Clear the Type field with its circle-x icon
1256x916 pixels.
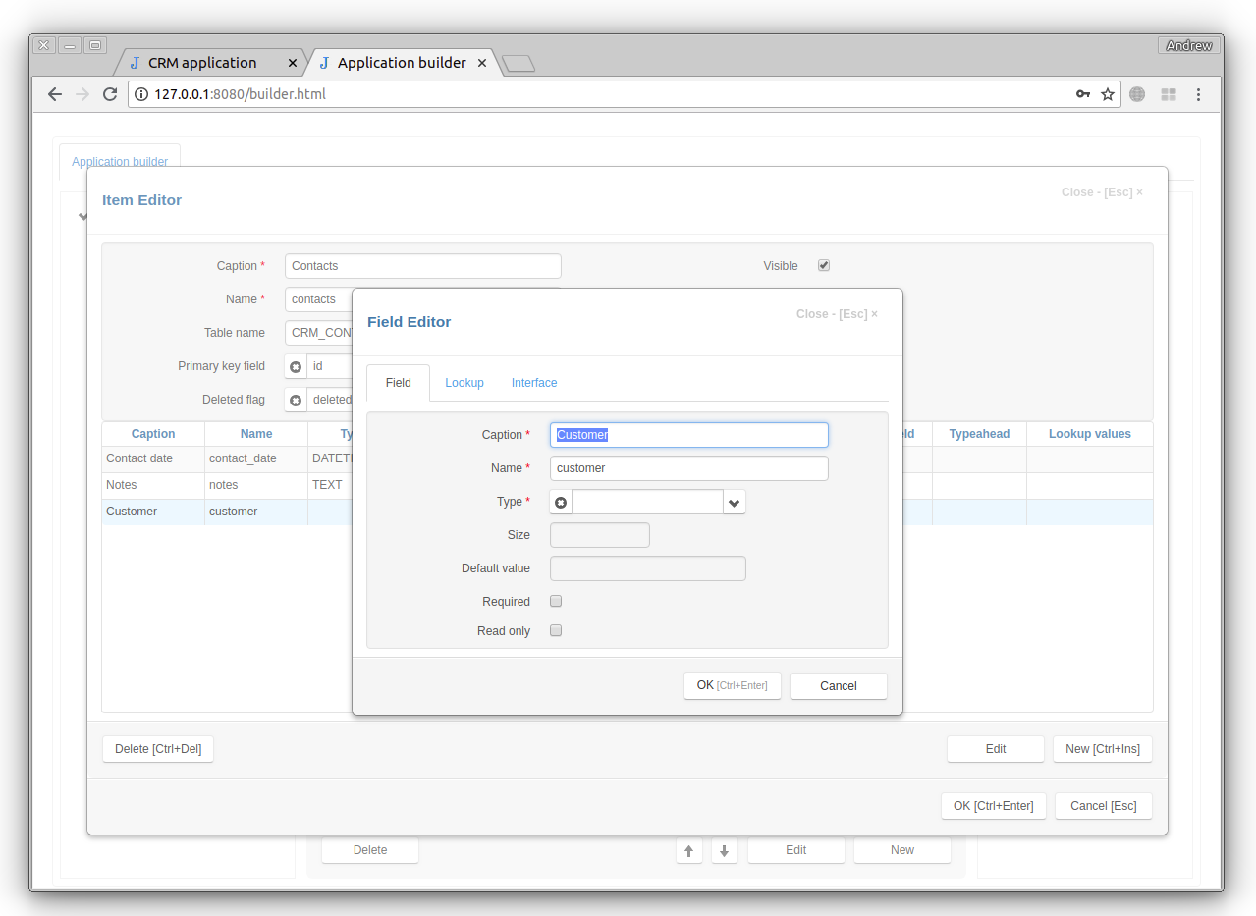561,502
